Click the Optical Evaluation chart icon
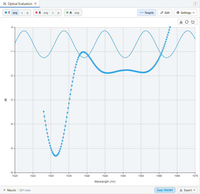The image size is (200, 194). click(x=5, y=4)
